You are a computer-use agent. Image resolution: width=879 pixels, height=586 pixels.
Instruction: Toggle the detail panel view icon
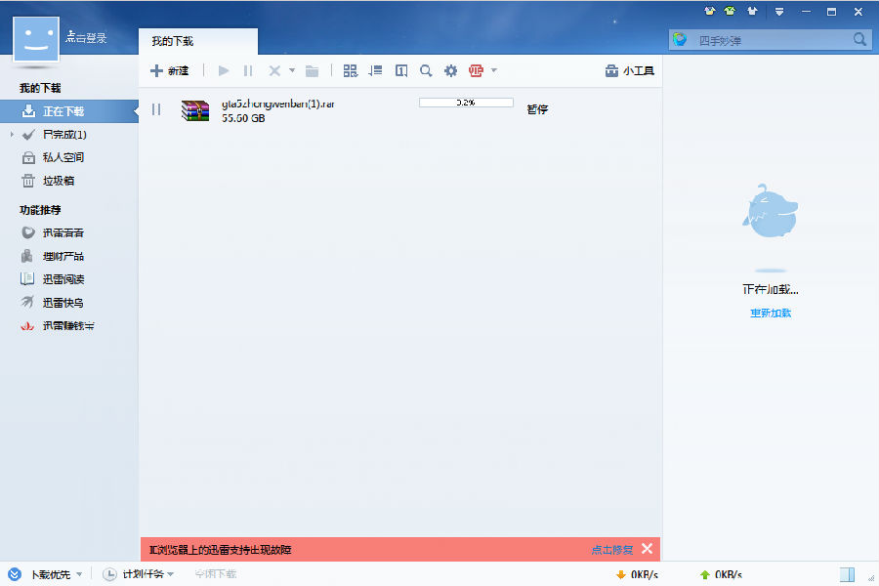tap(400, 70)
